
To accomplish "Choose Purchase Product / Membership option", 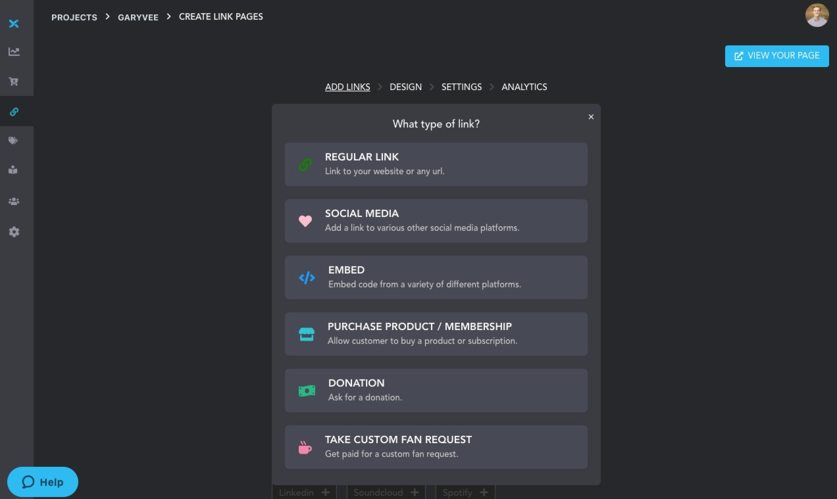I will [436, 333].
